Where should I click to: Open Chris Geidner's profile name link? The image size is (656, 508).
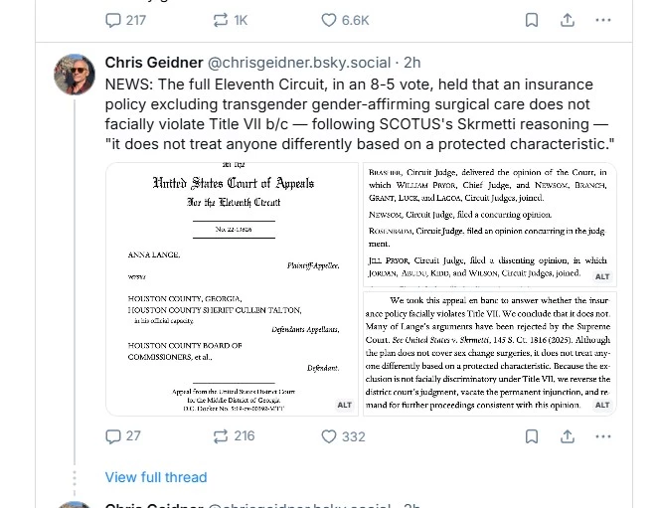(x=153, y=63)
